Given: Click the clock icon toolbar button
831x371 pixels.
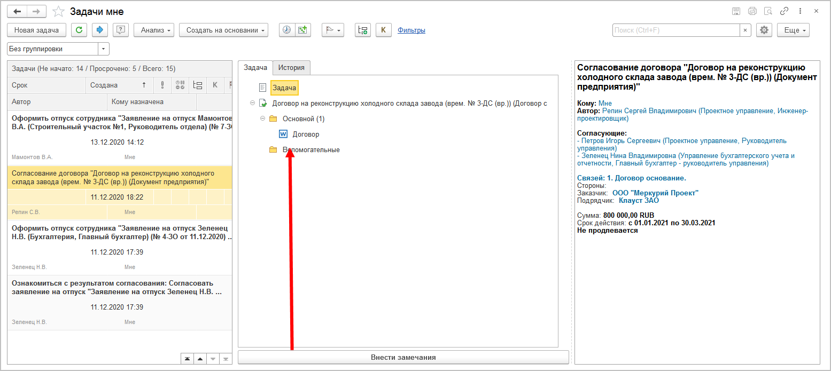Looking at the screenshot, I should (x=286, y=30).
